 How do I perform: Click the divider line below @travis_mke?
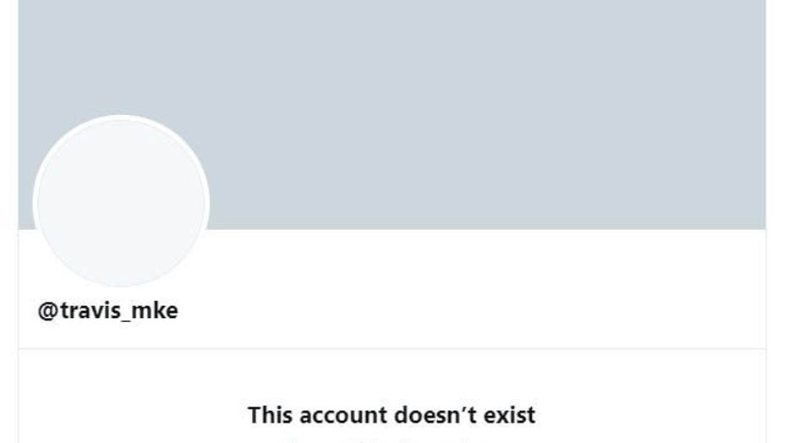tap(392, 348)
